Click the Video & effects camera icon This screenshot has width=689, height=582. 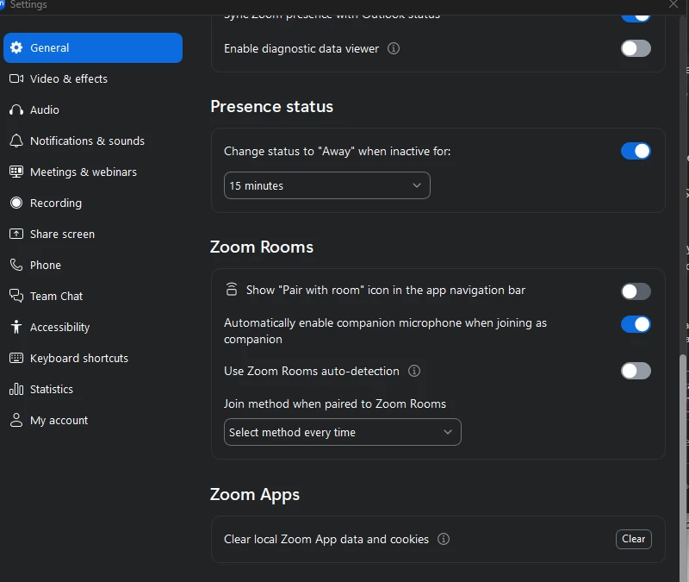pyautogui.click(x=16, y=78)
